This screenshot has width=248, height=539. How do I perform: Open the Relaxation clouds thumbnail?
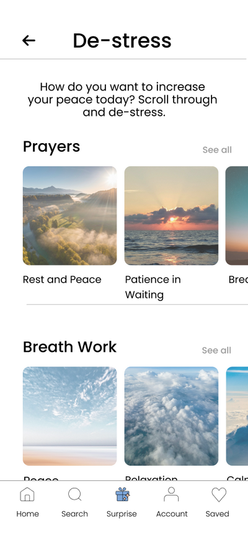click(171, 416)
